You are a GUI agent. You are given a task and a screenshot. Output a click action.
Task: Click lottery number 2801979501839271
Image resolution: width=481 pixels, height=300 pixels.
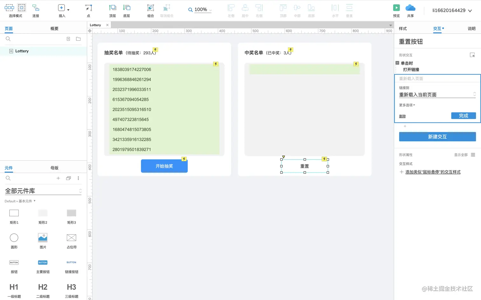tap(132, 150)
